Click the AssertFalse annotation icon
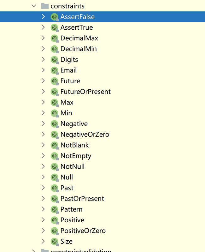The width and height of the screenshot is (205, 252). [x=55, y=17]
